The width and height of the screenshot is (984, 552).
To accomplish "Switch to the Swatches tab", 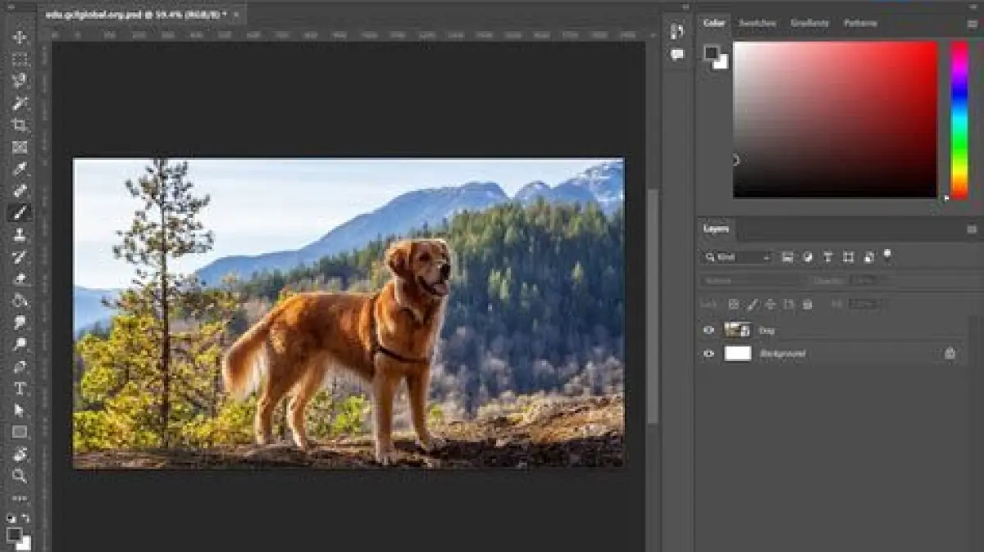I will pyautogui.click(x=756, y=23).
